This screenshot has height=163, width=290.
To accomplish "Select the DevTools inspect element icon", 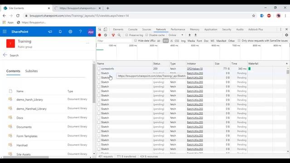I will point(100,29).
